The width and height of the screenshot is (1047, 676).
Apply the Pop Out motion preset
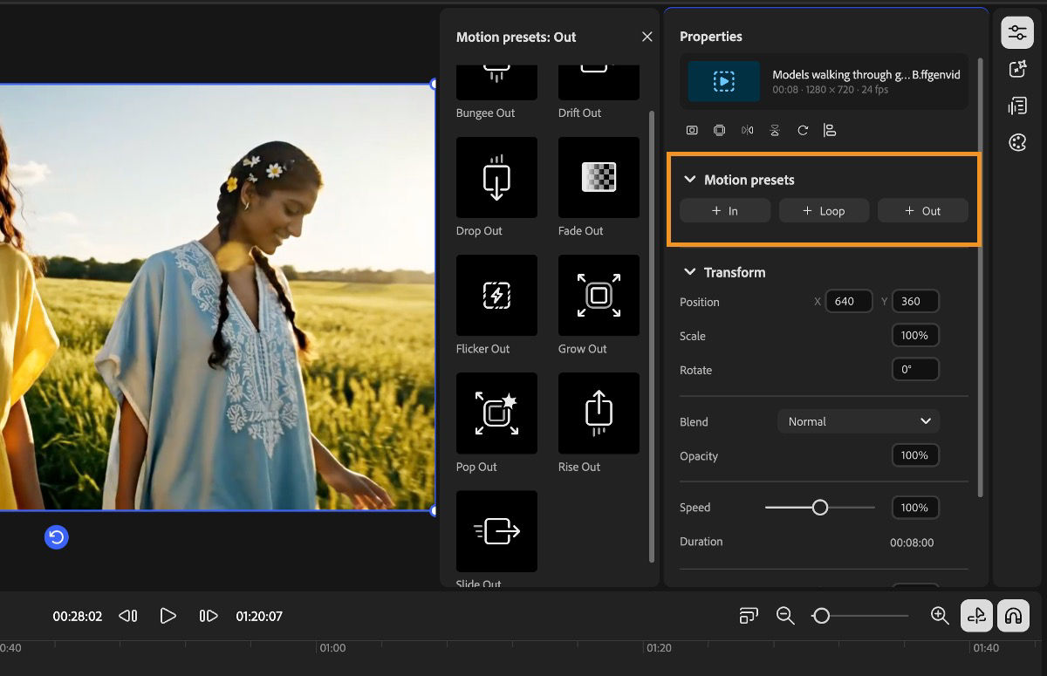tap(496, 413)
